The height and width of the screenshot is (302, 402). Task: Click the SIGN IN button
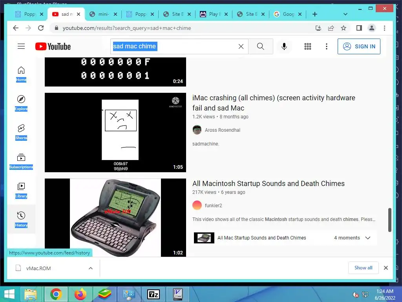(359, 46)
